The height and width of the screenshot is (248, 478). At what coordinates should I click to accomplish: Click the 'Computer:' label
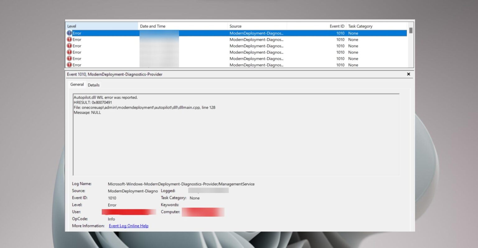[x=170, y=212]
